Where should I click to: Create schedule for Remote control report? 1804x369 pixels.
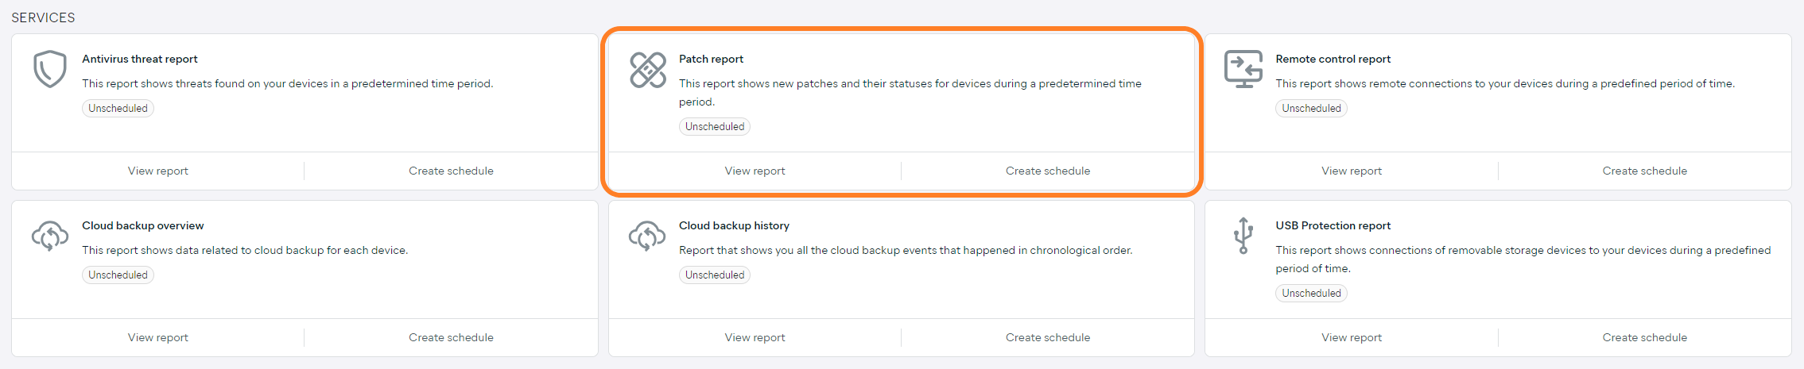[1644, 171]
